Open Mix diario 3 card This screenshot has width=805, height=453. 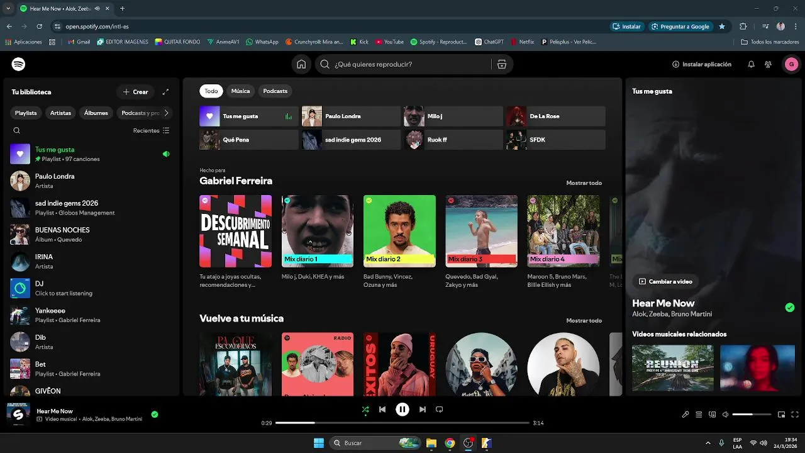point(482,242)
